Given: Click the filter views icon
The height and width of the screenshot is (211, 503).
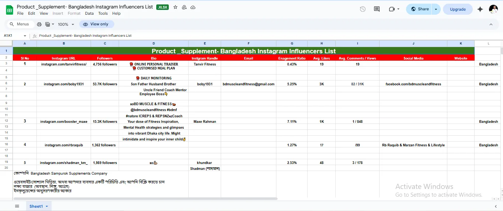Looking at the screenshot, I should pos(48,24).
